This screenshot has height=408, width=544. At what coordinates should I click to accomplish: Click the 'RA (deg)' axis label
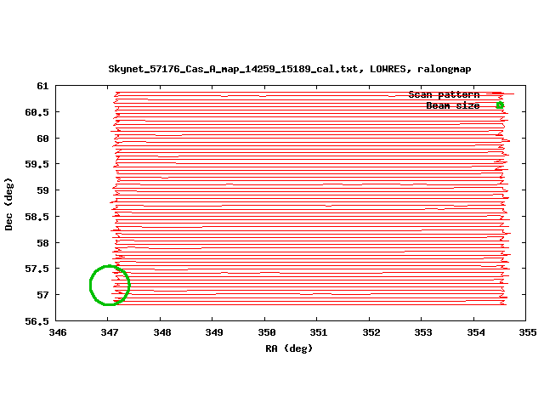pos(289,348)
